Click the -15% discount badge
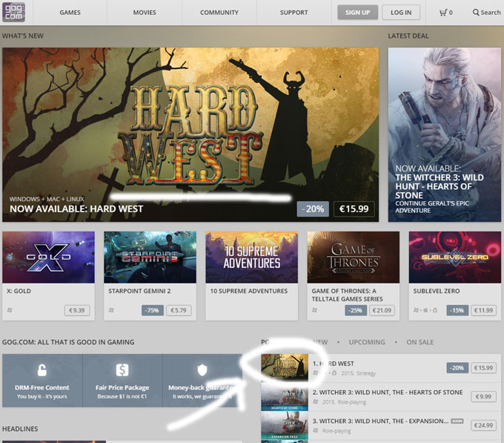504x443 pixels. 457,310
